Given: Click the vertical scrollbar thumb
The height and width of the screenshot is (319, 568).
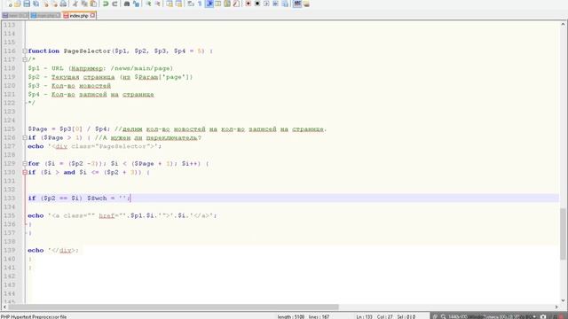Looking at the screenshot, I should point(563,234).
